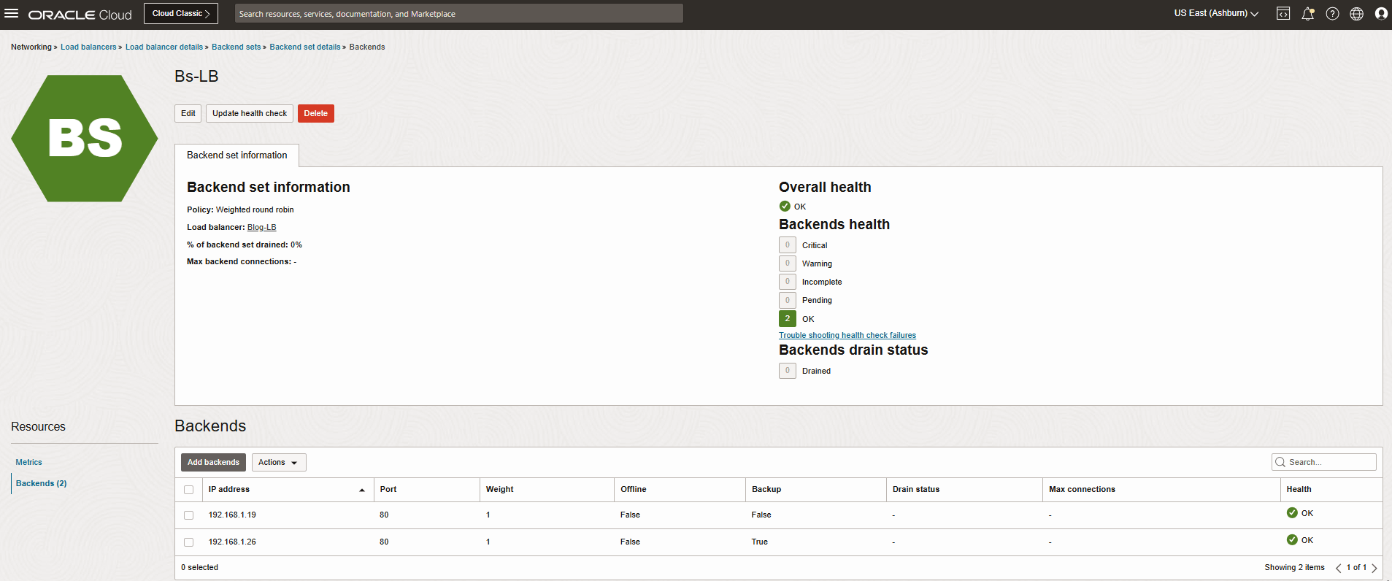Go to previous page of backends

(x=1338, y=568)
